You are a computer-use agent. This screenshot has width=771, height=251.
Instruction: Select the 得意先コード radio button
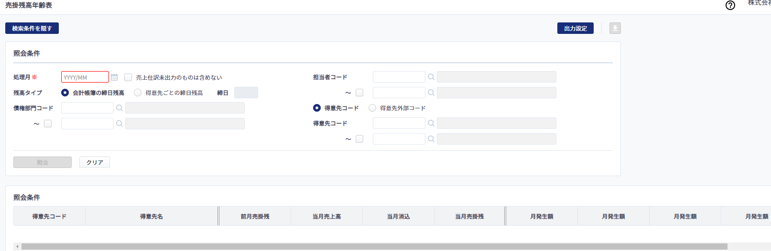tap(317, 108)
